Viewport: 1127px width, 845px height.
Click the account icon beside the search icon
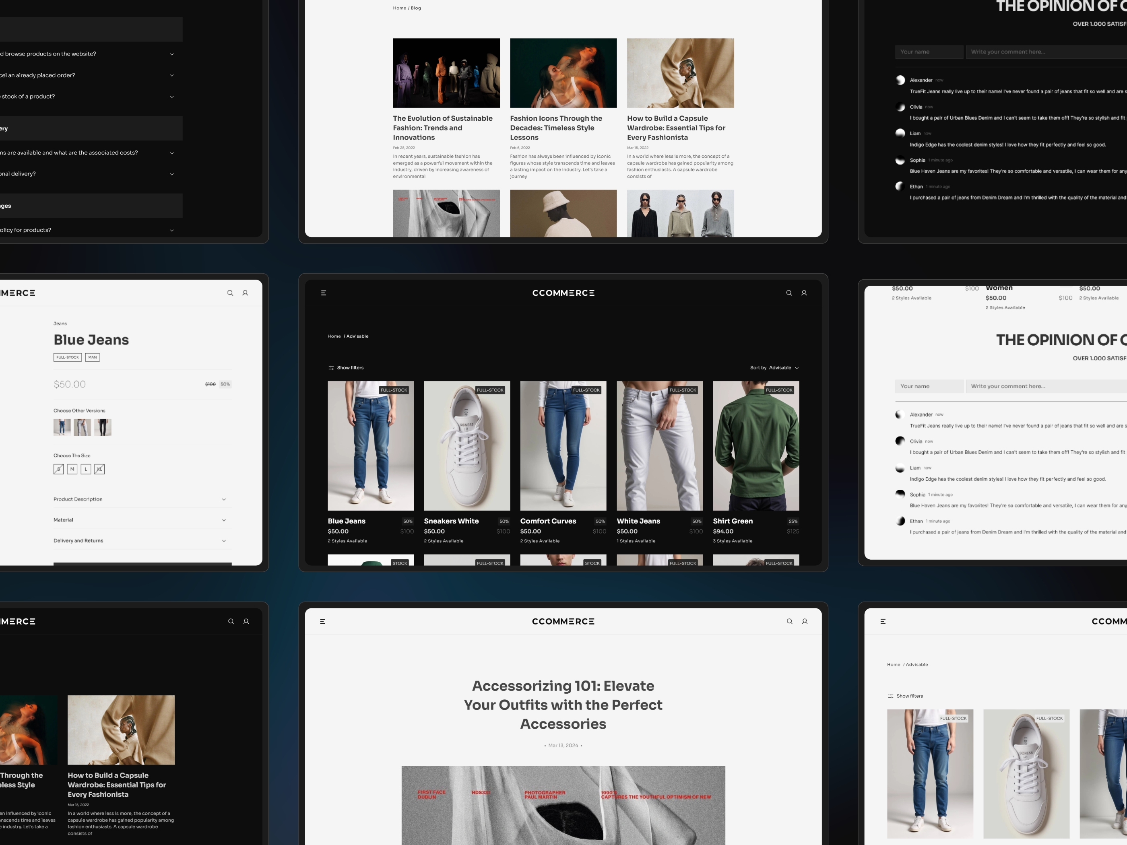coord(804,293)
